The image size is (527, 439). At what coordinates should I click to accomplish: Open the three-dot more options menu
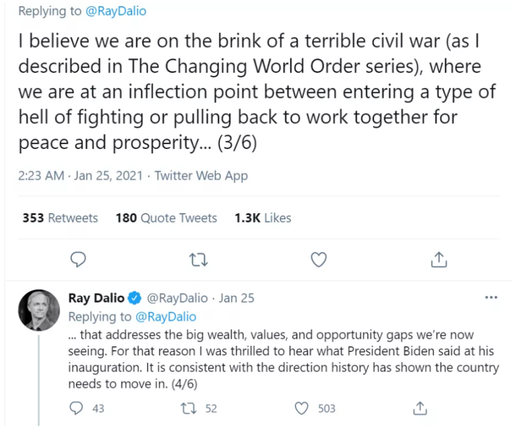491,297
